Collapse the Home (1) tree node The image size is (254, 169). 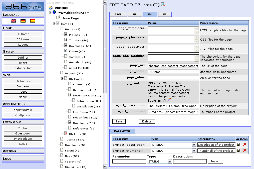[54, 23]
